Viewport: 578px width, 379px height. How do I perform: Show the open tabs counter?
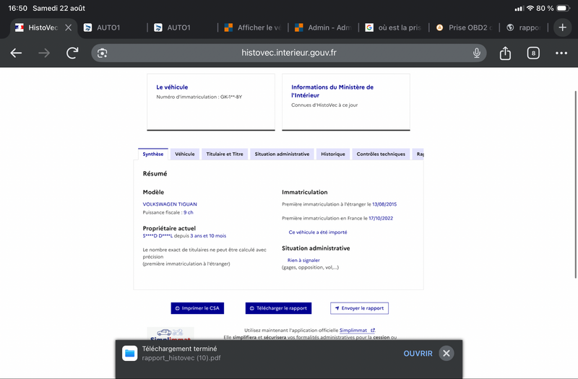pos(533,53)
